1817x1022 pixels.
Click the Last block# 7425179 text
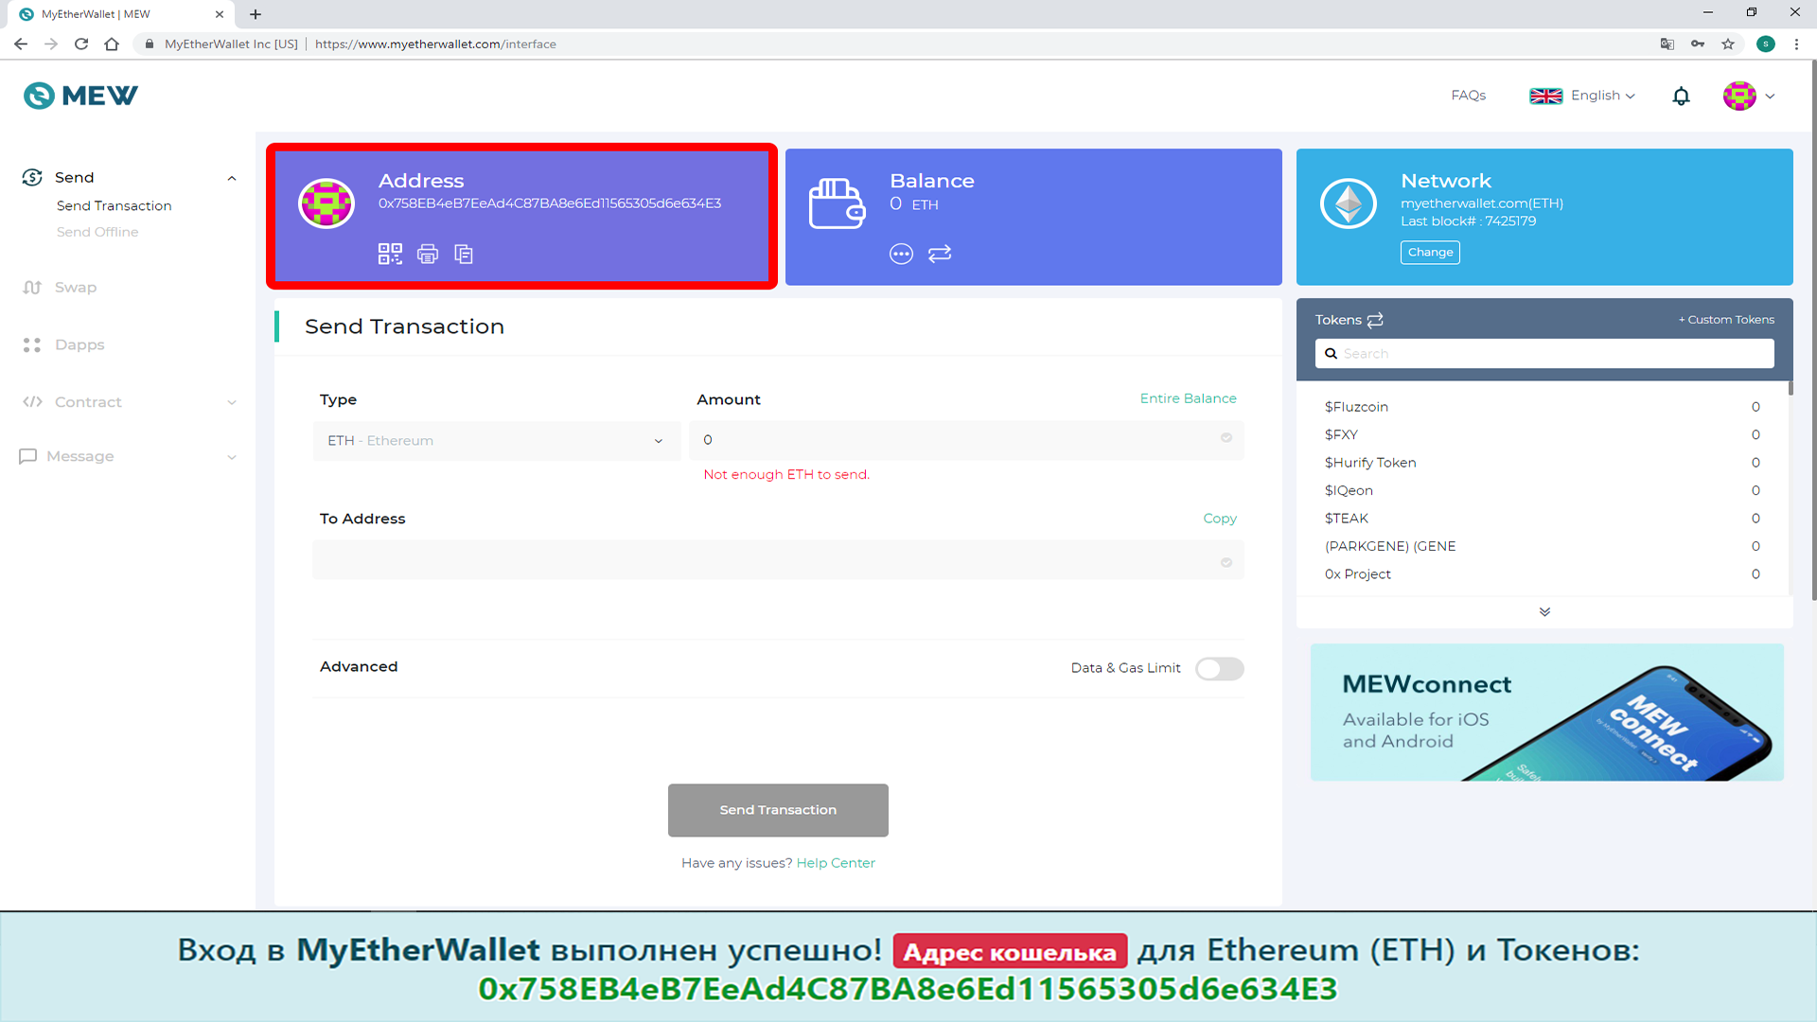coord(1468,221)
